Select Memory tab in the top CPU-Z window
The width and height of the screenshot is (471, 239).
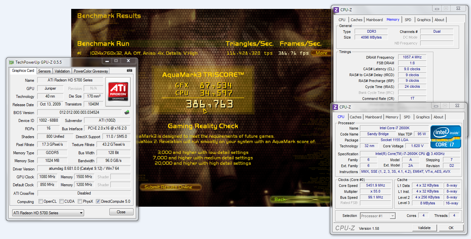pos(393,19)
